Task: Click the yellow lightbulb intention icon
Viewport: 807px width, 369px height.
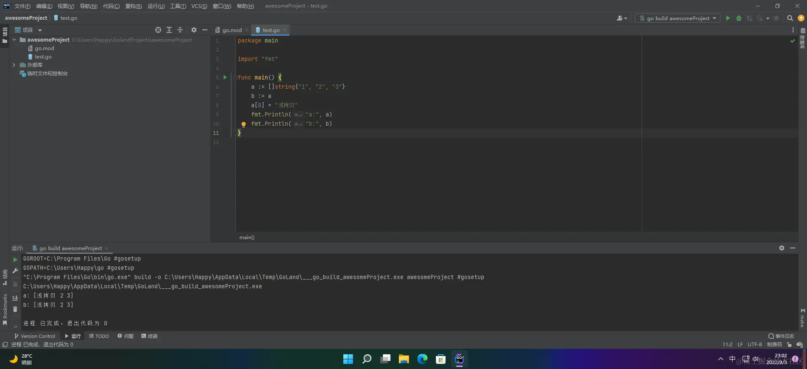Action: [243, 124]
